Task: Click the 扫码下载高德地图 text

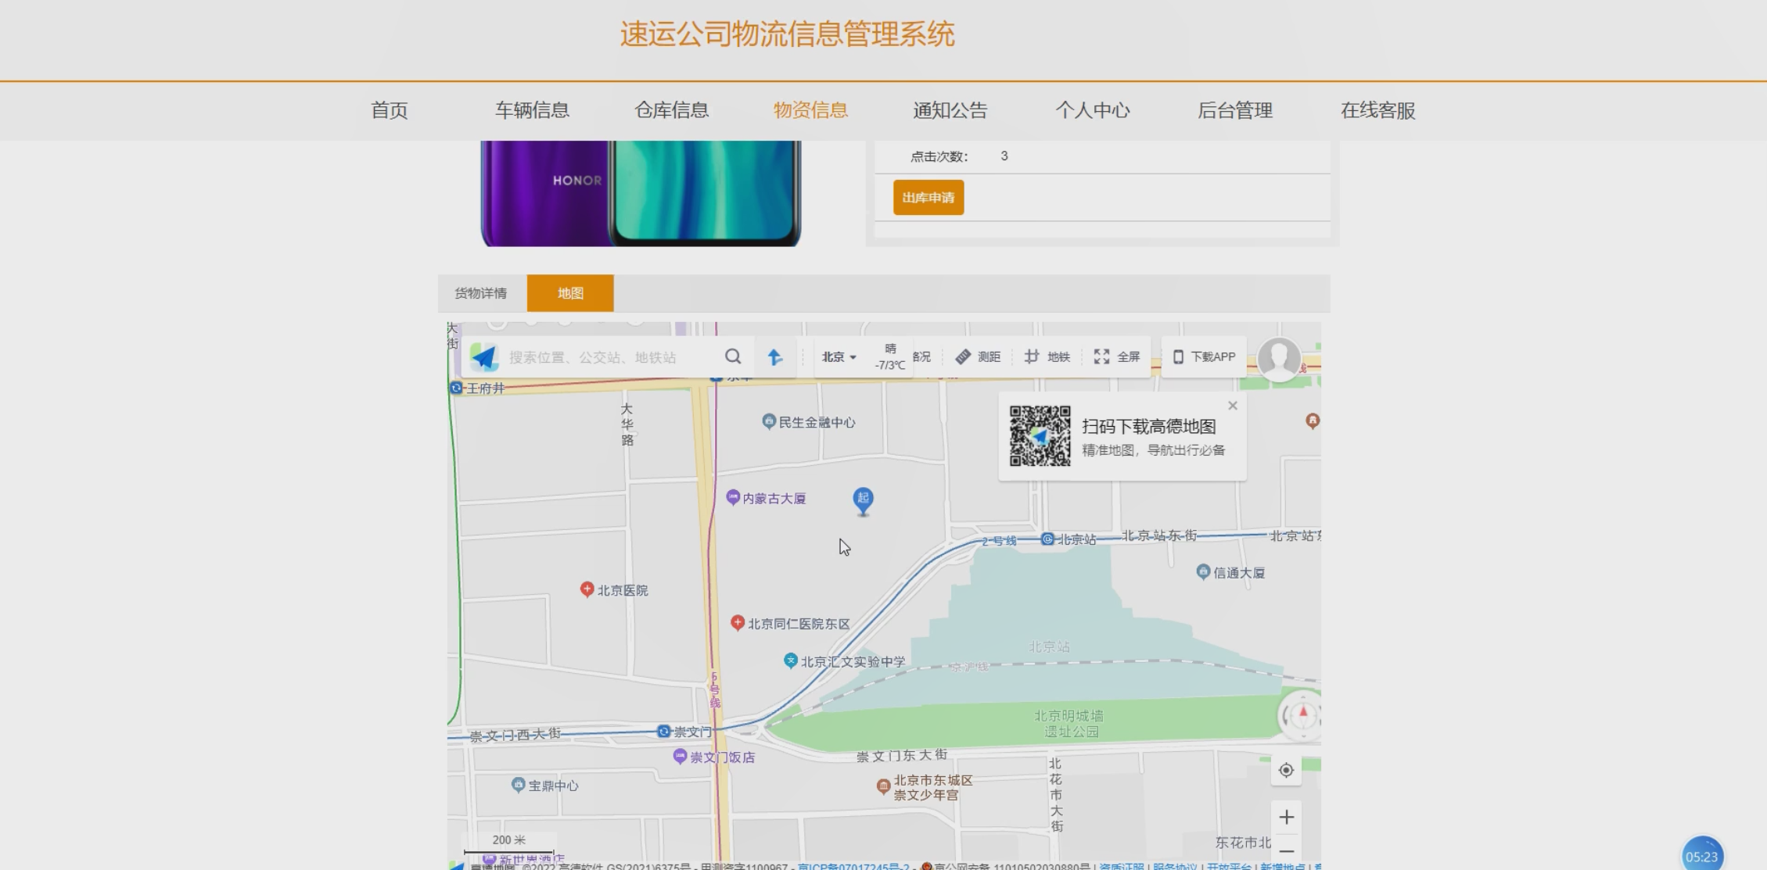Action: [1149, 427]
